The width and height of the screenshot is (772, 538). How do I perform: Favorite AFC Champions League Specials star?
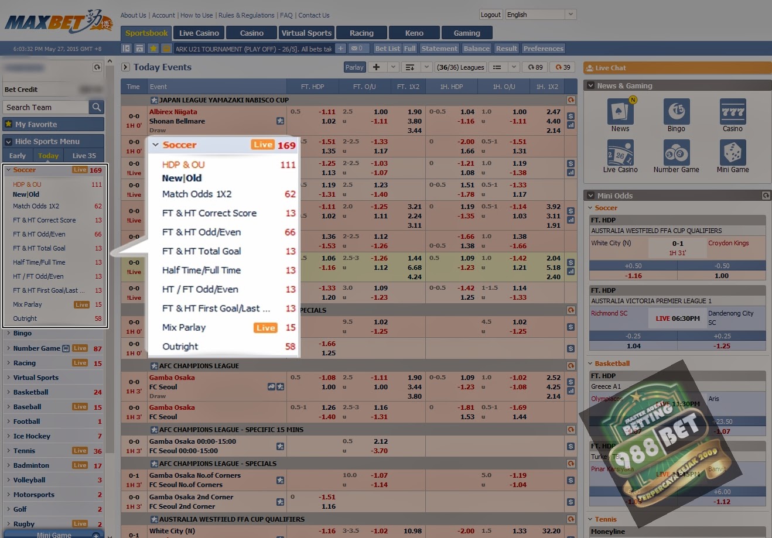tap(154, 464)
